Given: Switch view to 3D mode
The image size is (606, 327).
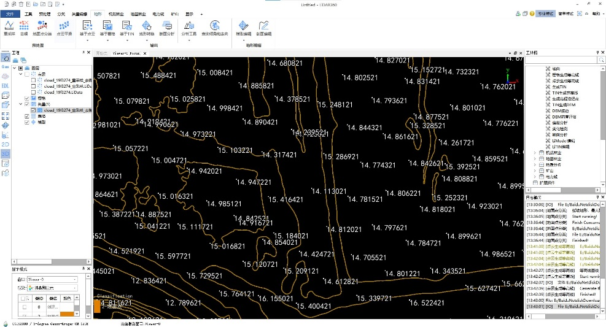Looking at the screenshot, I should point(6,153).
